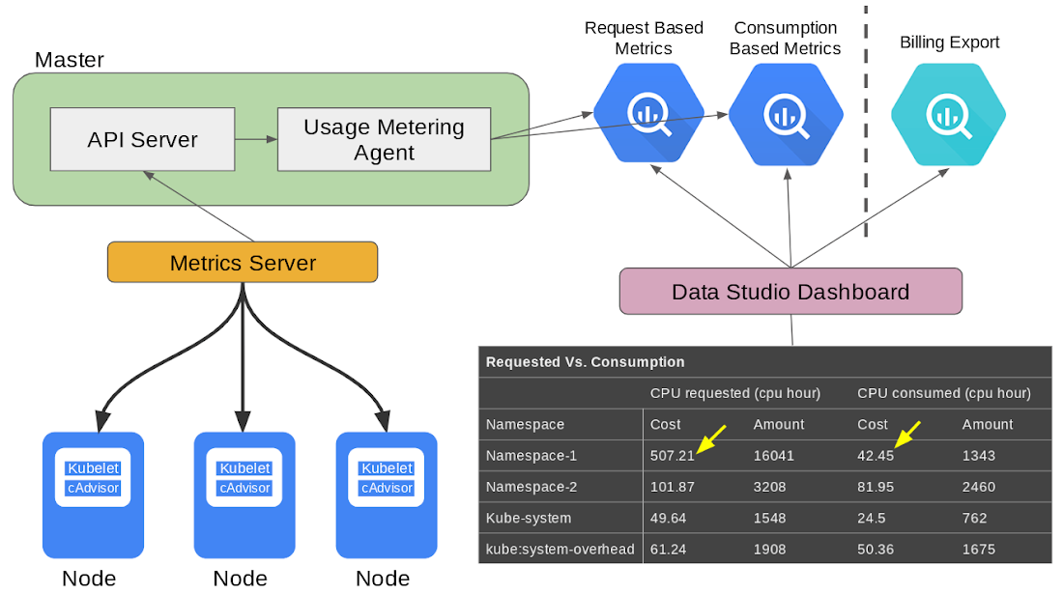Click the CPU requested (cpu hour) header
Image resolution: width=1063 pixels, height=594 pixels.
coord(734,393)
